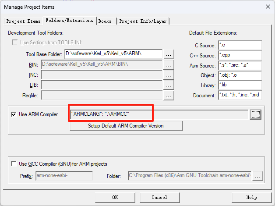Click the Asm Source extension field
This screenshot has height=206, width=275.
(x=240, y=65)
